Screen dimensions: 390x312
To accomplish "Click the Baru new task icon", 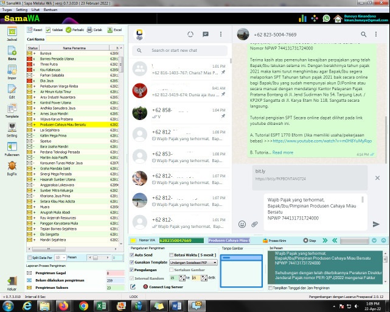I will (12, 52).
